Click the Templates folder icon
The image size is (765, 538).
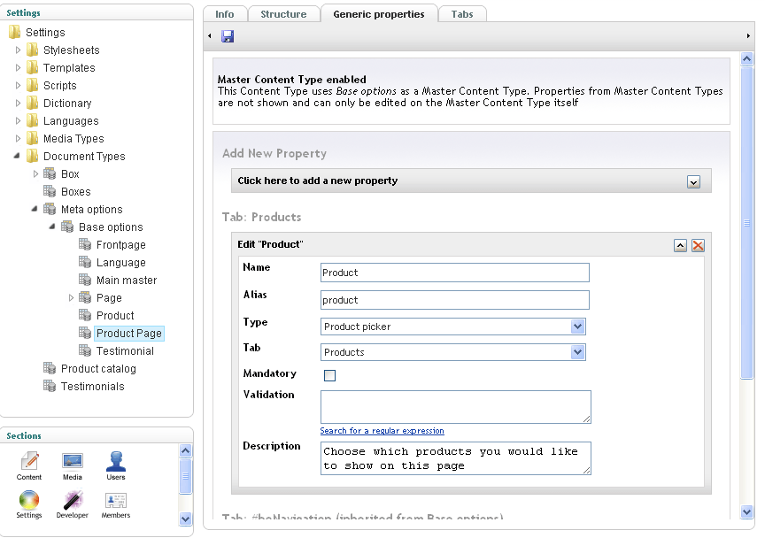33,67
